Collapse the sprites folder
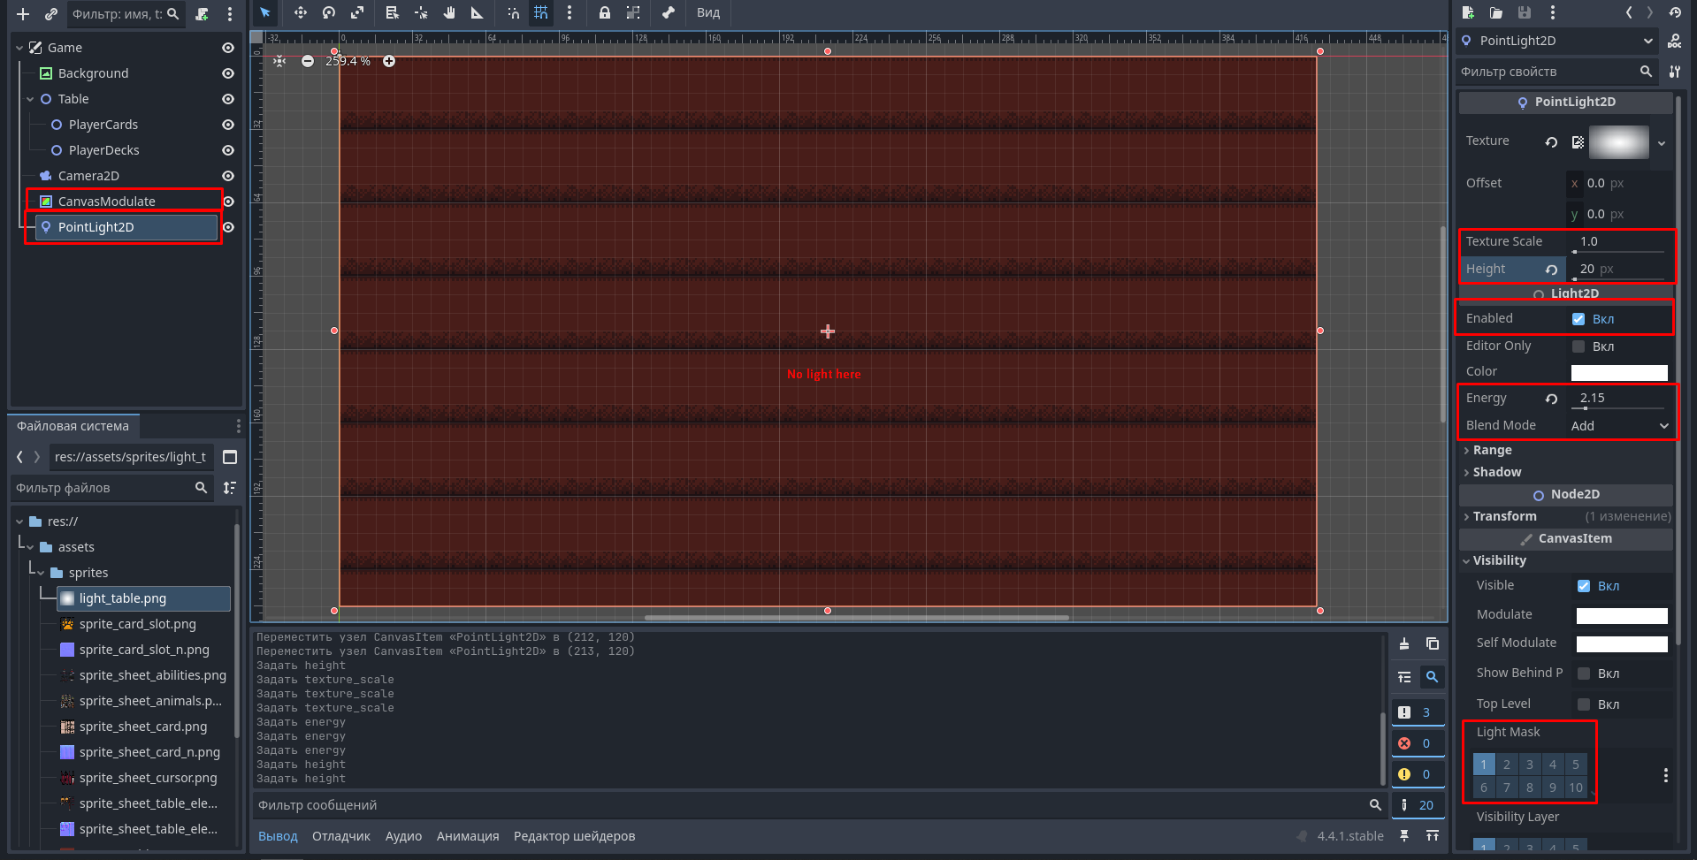1697x860 pixels. point(41,573)
